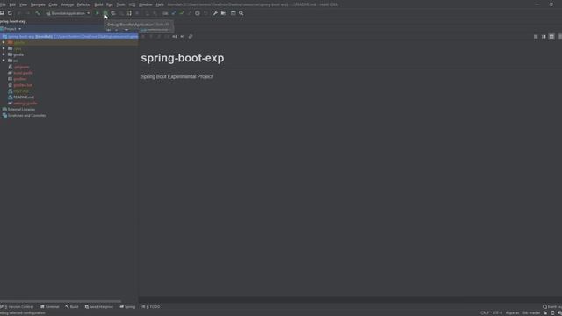Click the green Run button
562x316 pixels.
(x=97, y=13)
